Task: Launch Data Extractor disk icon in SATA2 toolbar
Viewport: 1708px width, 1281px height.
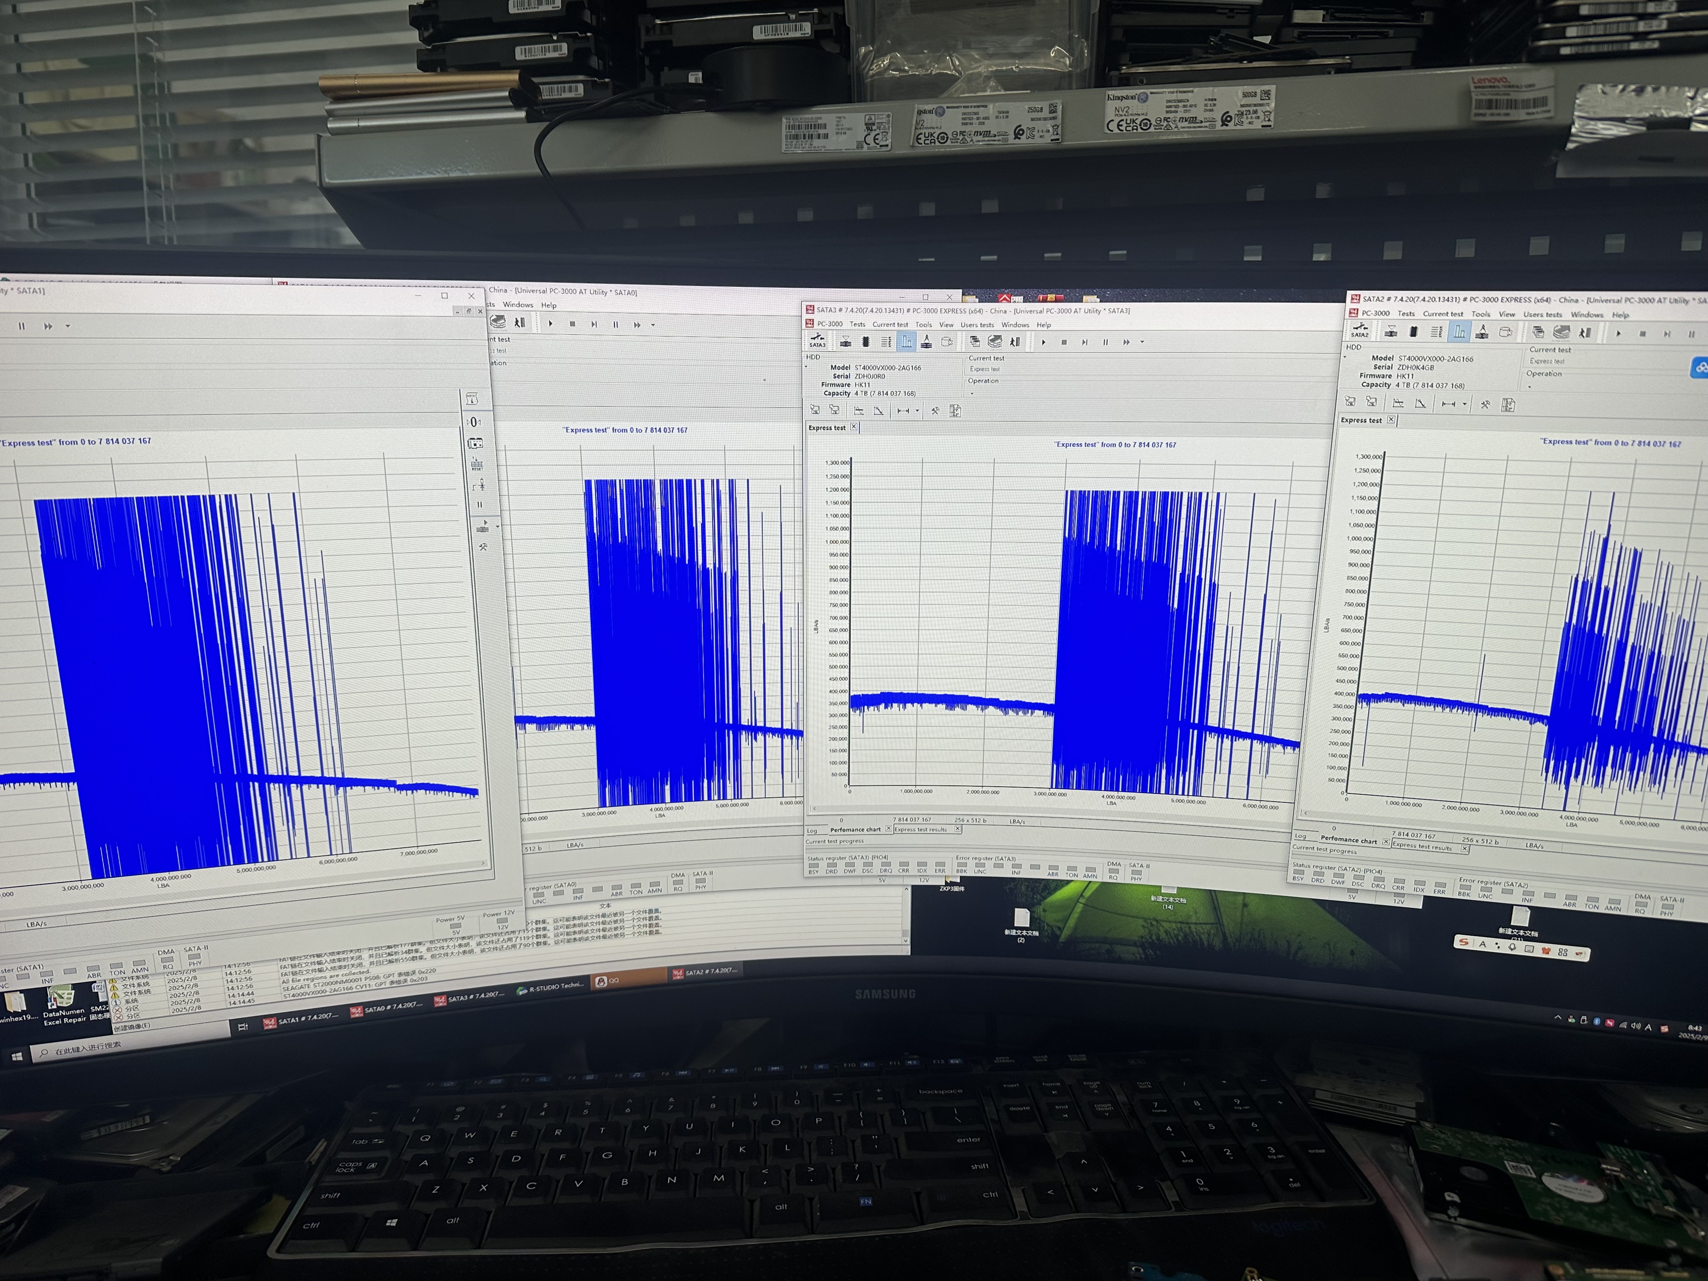Action: [x=1561, y=333]
